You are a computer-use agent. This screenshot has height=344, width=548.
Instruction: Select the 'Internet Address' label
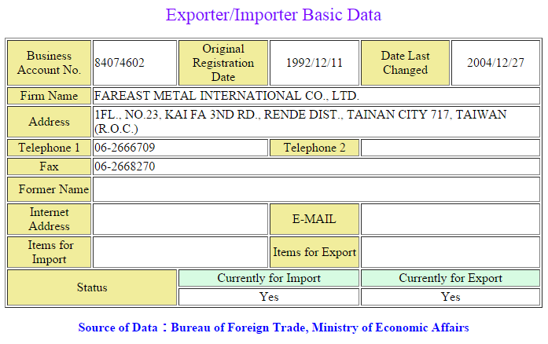(x=50, y=219)
